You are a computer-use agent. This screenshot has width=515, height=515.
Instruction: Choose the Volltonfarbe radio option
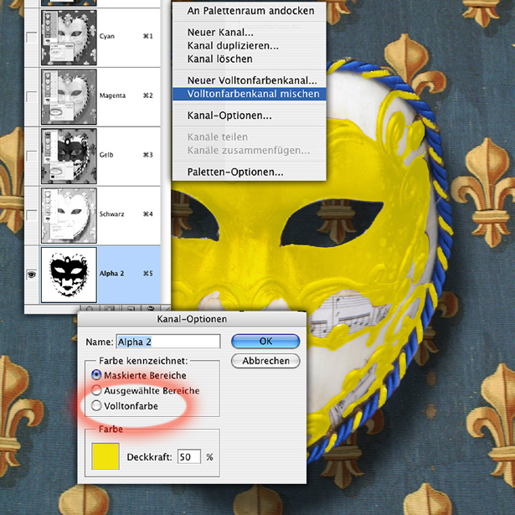(x=96, y=405)
